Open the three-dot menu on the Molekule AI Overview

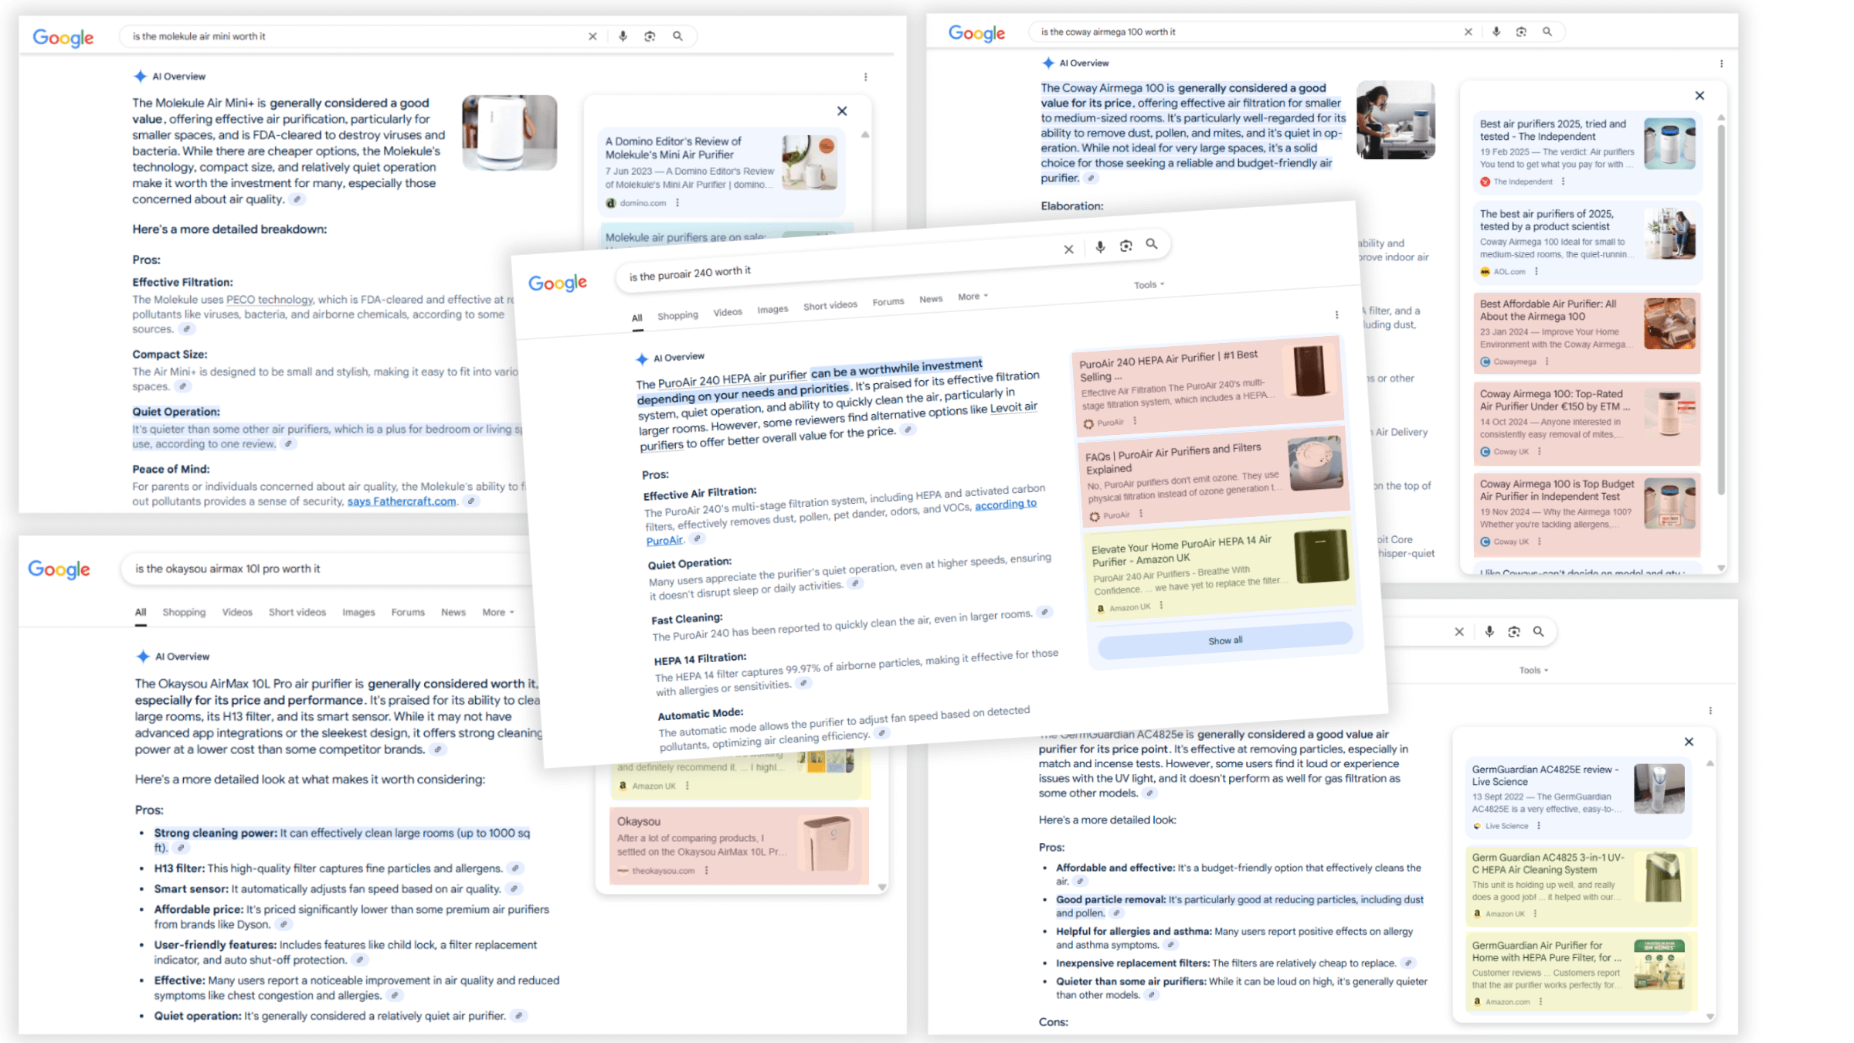pyautogui.click(x=867, y=76)
